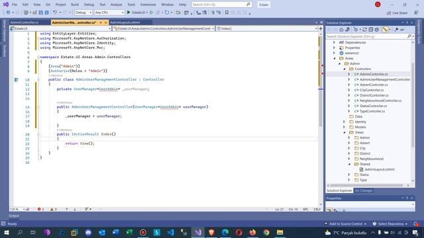The height and width of the screenshot is (238, 424).
Task: Open Discord from the taskbar
Action: click(x=88, y=232)
